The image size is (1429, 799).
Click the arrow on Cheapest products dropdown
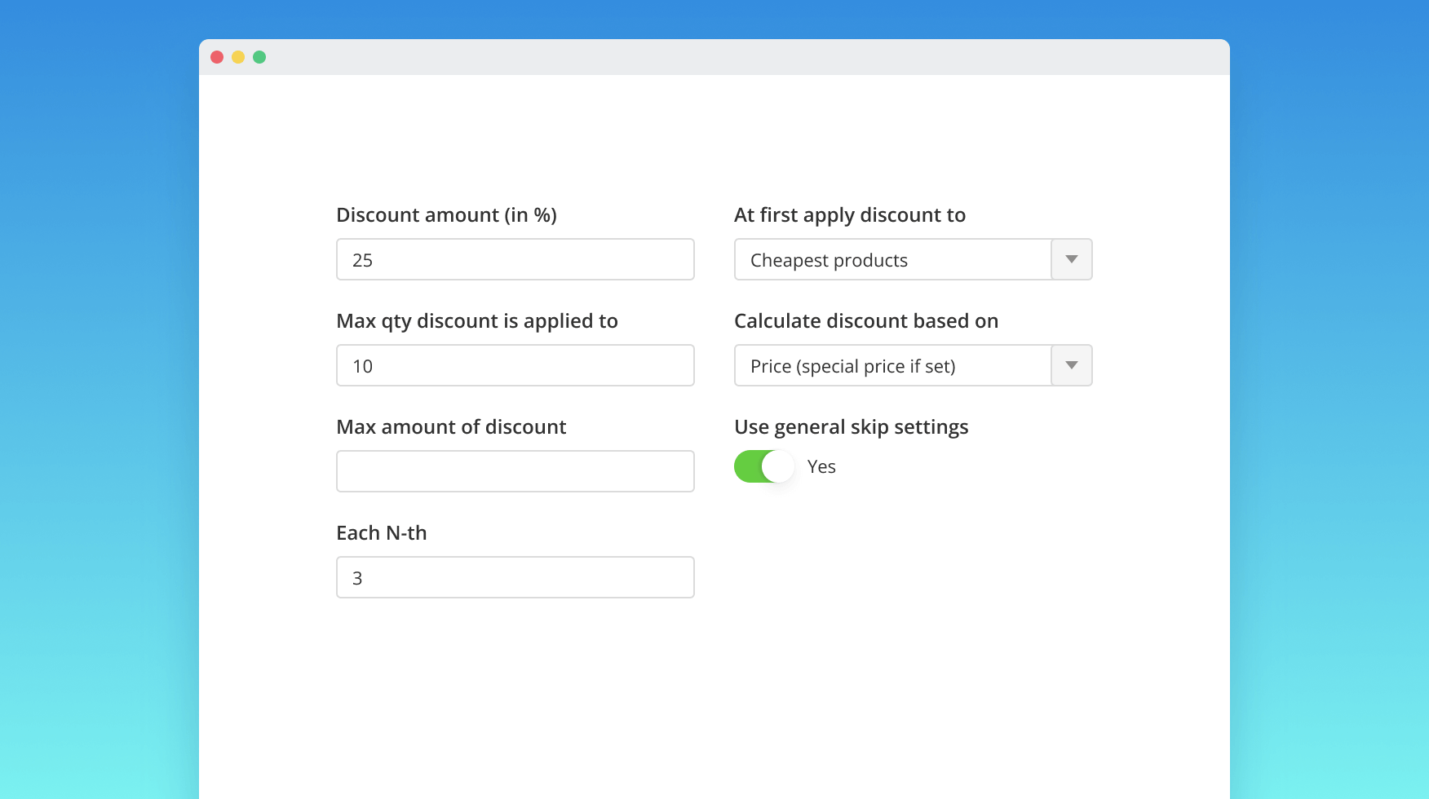tap(1072, 259)
